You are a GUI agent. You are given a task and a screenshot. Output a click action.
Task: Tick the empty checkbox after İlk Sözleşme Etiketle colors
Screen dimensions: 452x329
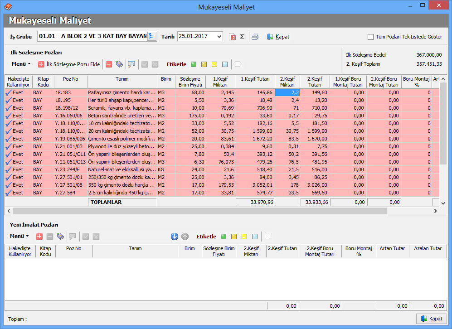tap(238, 64)
